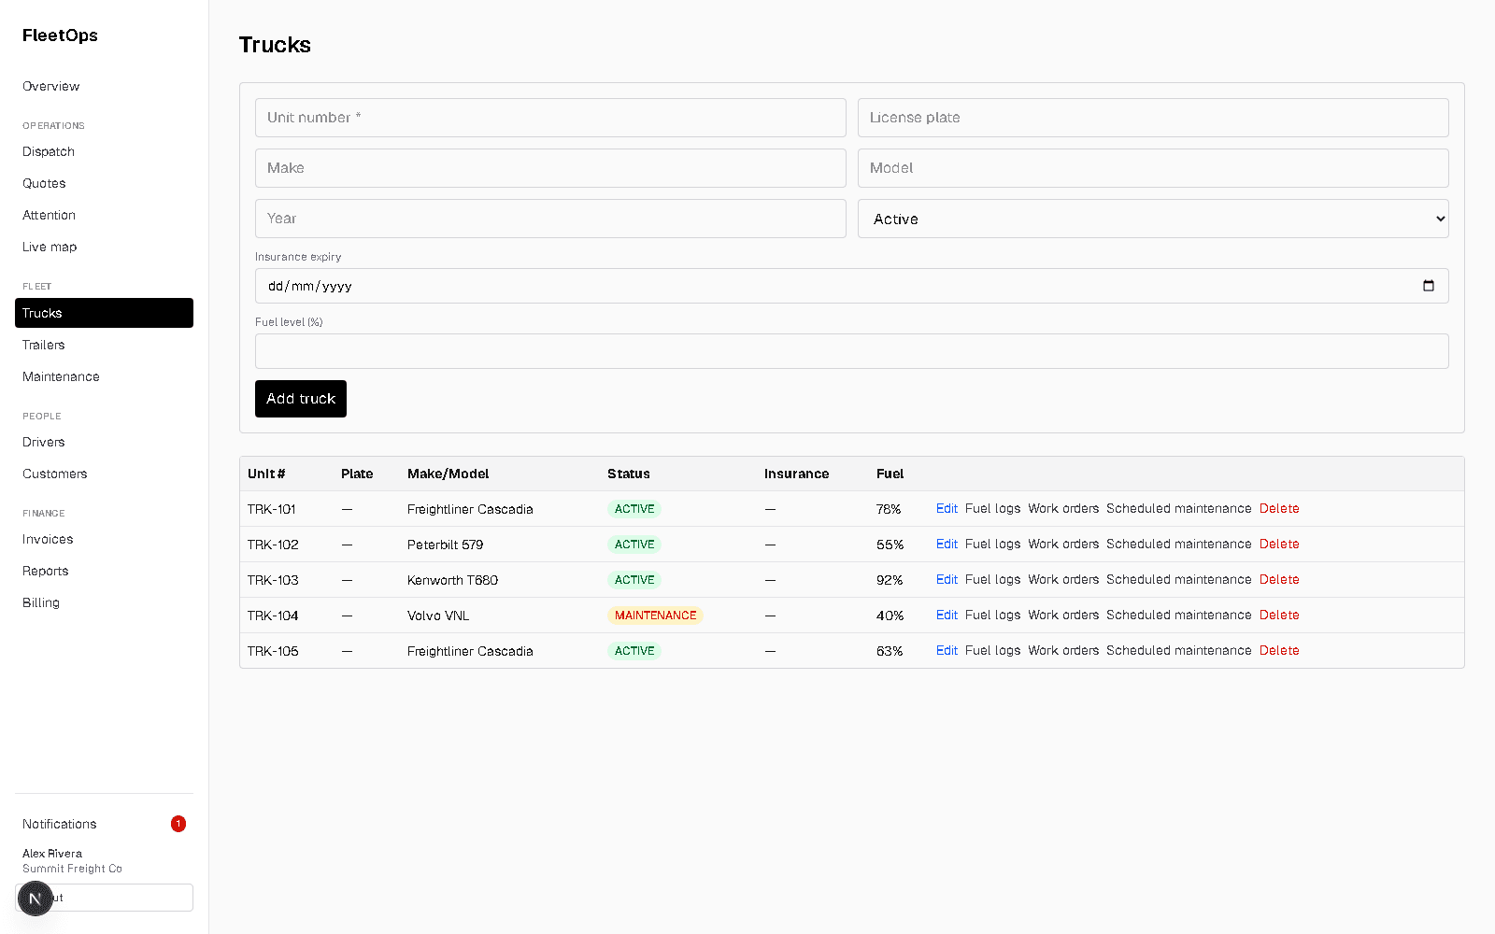This screenshot has width=1495, height=934.
Task: Open the red notifications count badge
Action: click(x=178, y=824)
